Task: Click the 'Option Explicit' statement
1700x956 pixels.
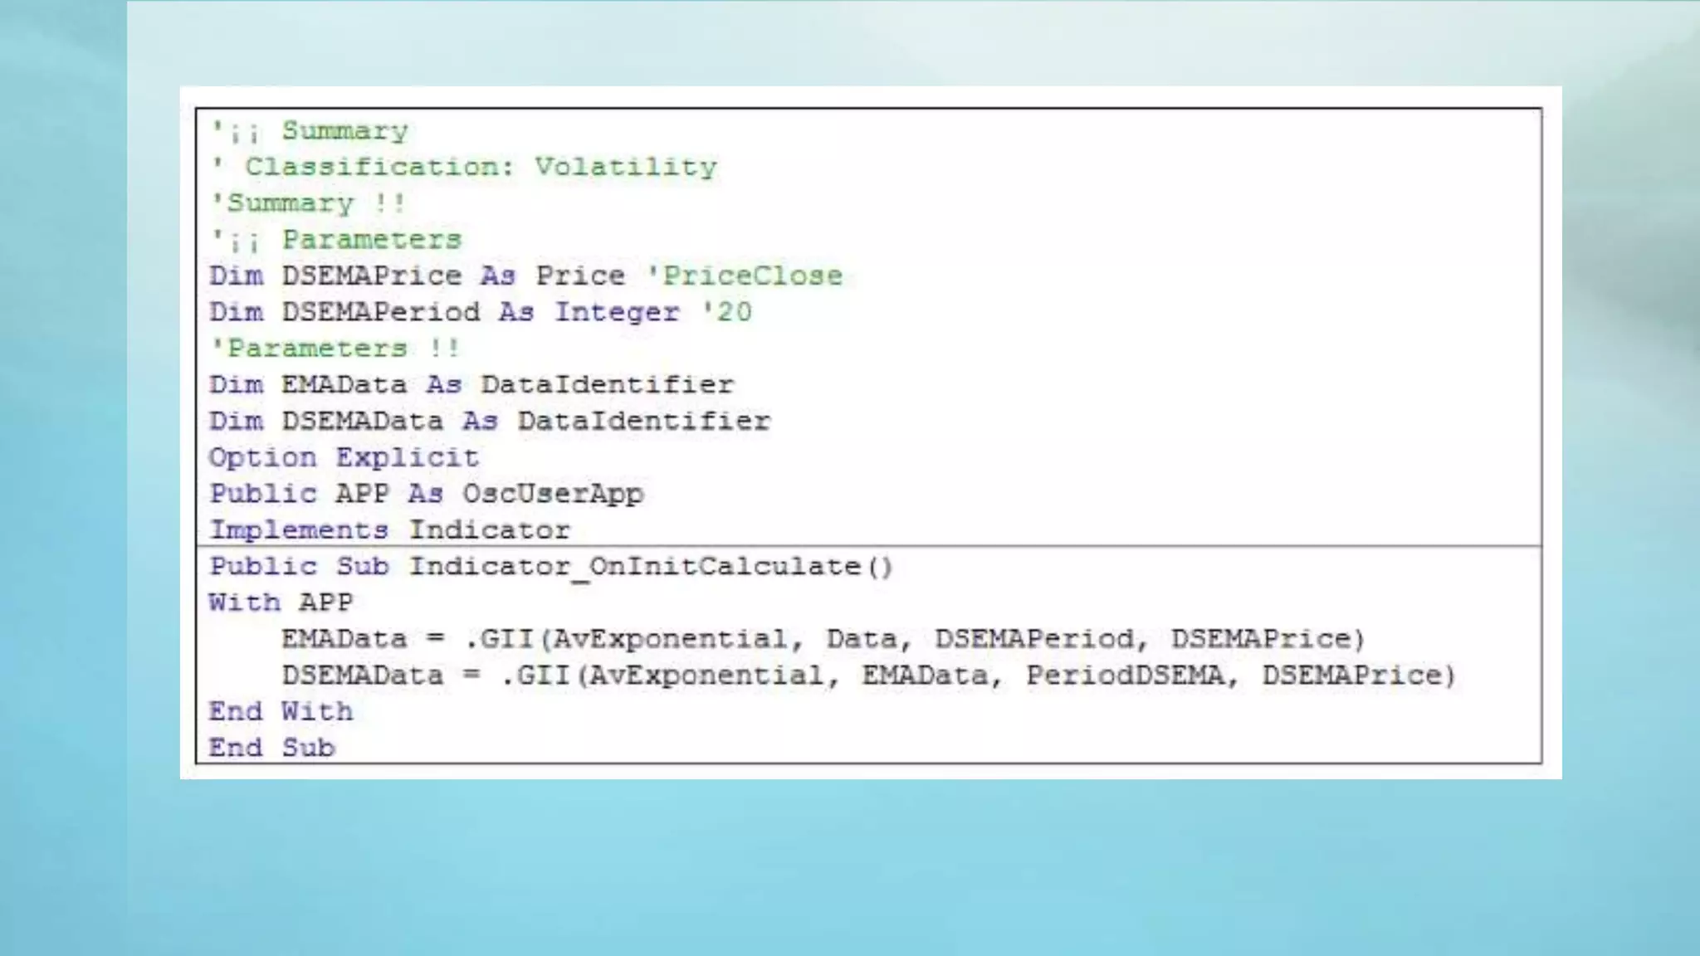Action: click(344, 457)
